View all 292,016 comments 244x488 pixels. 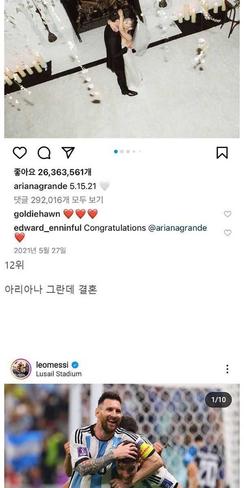(x=58, y=200)
